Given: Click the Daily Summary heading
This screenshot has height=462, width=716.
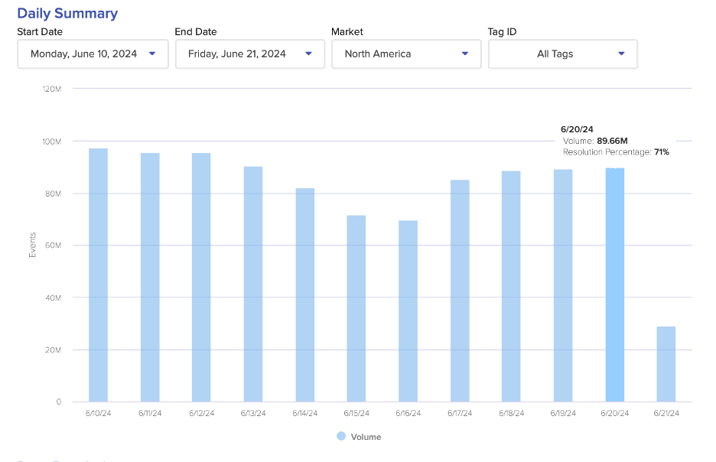Looking at the screenshot, I should tap(67, 13).
